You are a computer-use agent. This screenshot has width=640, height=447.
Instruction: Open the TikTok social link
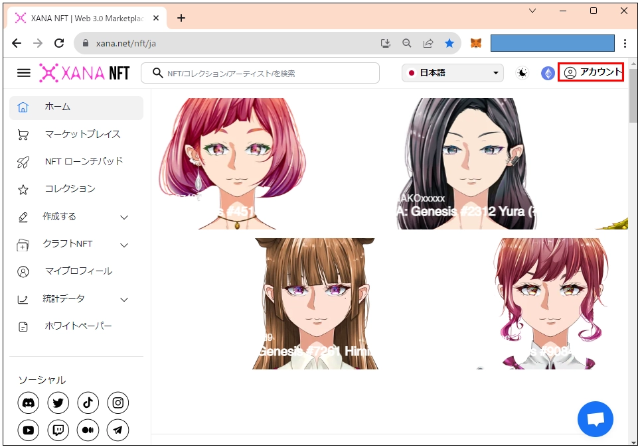pyautogui.click(x=88, y=403)
